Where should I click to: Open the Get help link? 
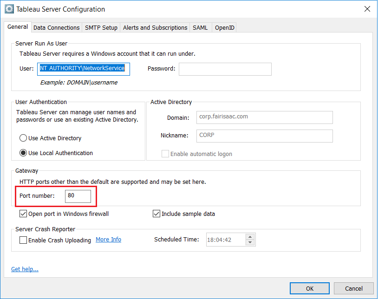coord(25,269)
